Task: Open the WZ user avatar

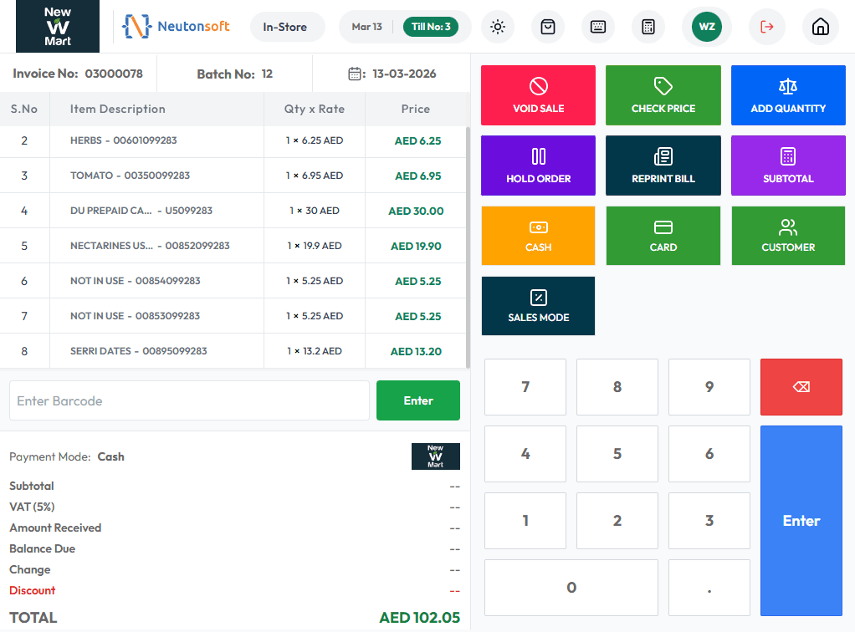Action: point(707,27)
